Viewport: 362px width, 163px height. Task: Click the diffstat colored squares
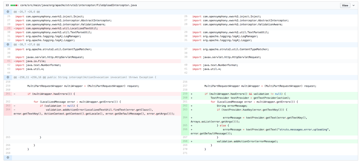(14, 5)
